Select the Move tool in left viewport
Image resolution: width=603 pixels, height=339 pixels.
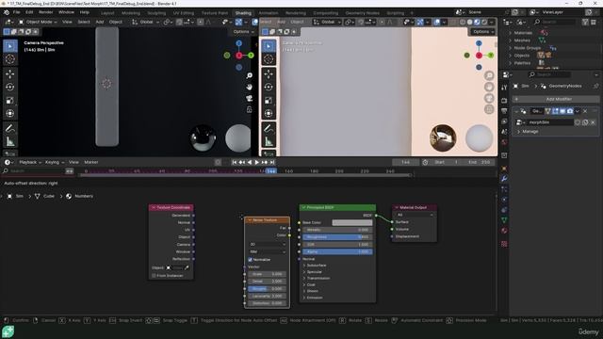(10, 73)
